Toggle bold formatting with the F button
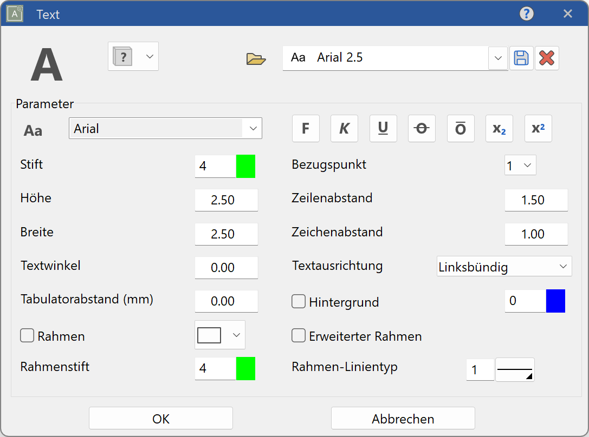 tap(306, 128)
